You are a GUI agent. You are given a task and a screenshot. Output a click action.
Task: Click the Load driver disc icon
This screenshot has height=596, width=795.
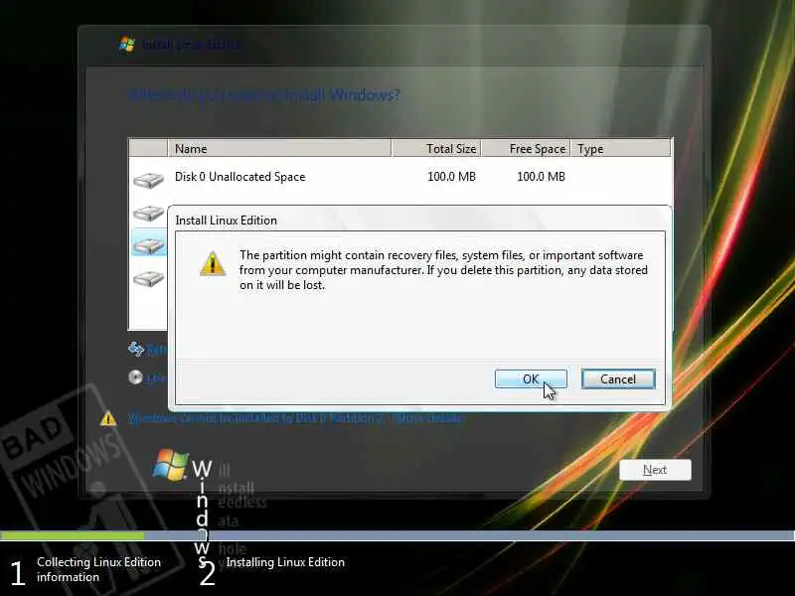(x=135, y=377)
